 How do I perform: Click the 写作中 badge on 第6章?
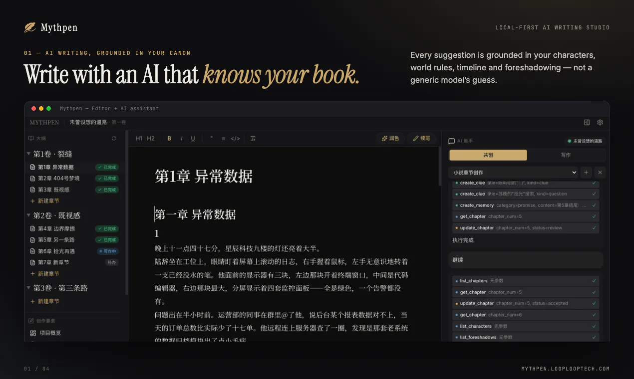pos(107,251)
